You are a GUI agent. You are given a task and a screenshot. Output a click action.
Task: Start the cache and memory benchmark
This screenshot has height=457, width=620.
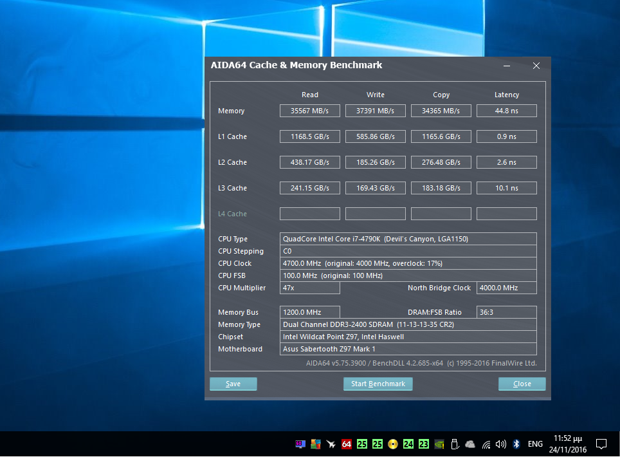tap(378, 384)
